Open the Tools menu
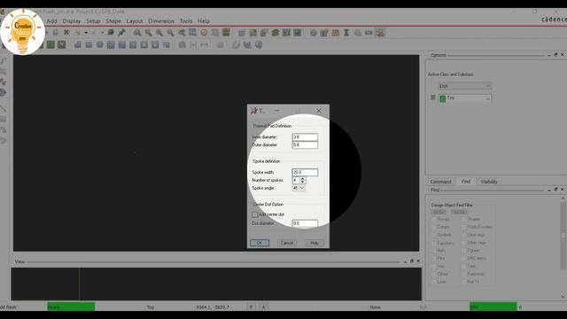The image size is (567, 319). tap(186, 21)
